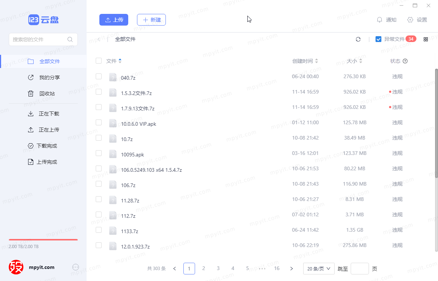Viewport: 438px width, 281px height.
Task: Go to page 16
Action: 277,269
